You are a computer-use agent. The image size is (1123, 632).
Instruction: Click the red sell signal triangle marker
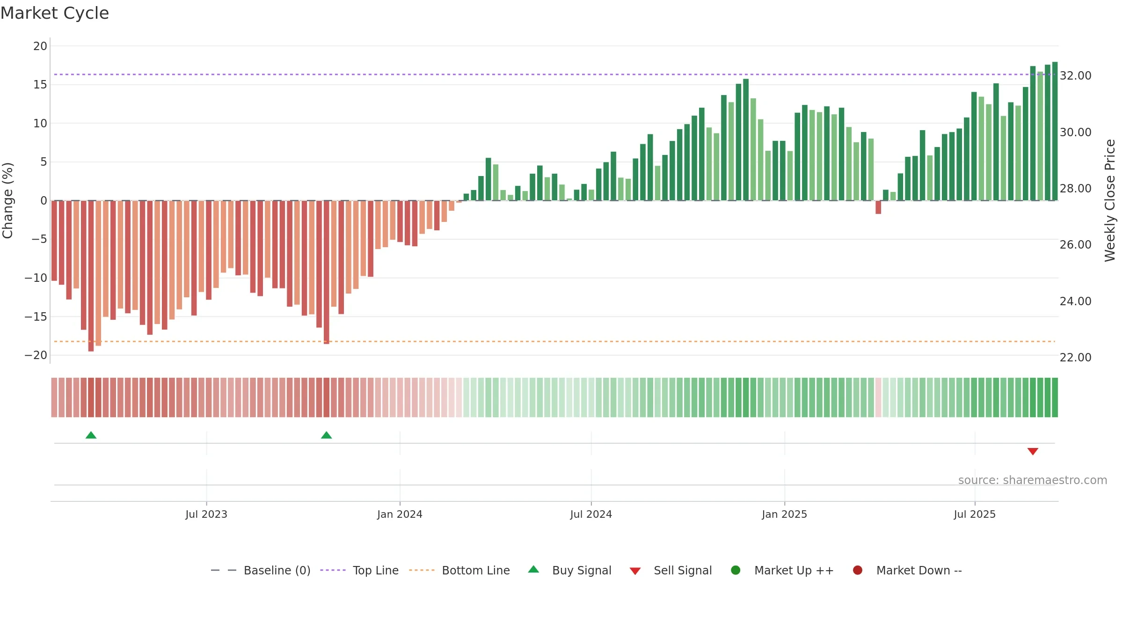tap(1033, 451)
